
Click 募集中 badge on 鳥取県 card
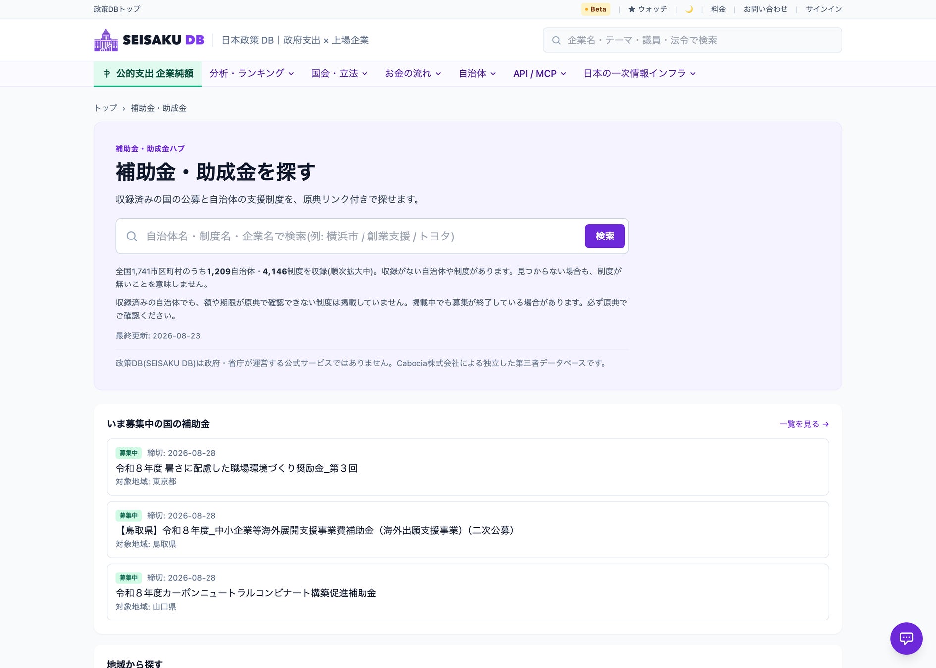[x=129, y=515]
